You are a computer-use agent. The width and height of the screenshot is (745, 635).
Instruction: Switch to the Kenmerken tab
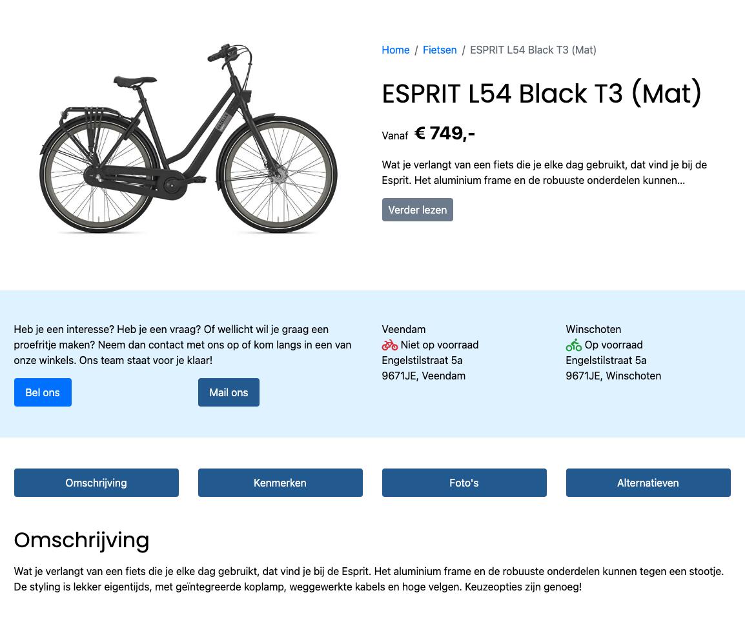click(x=280, y=483)
